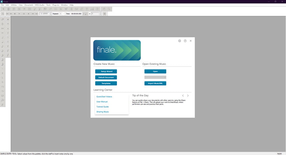Click the Time counter field
The width and height of the screenshot is (286, 155).
76,14
